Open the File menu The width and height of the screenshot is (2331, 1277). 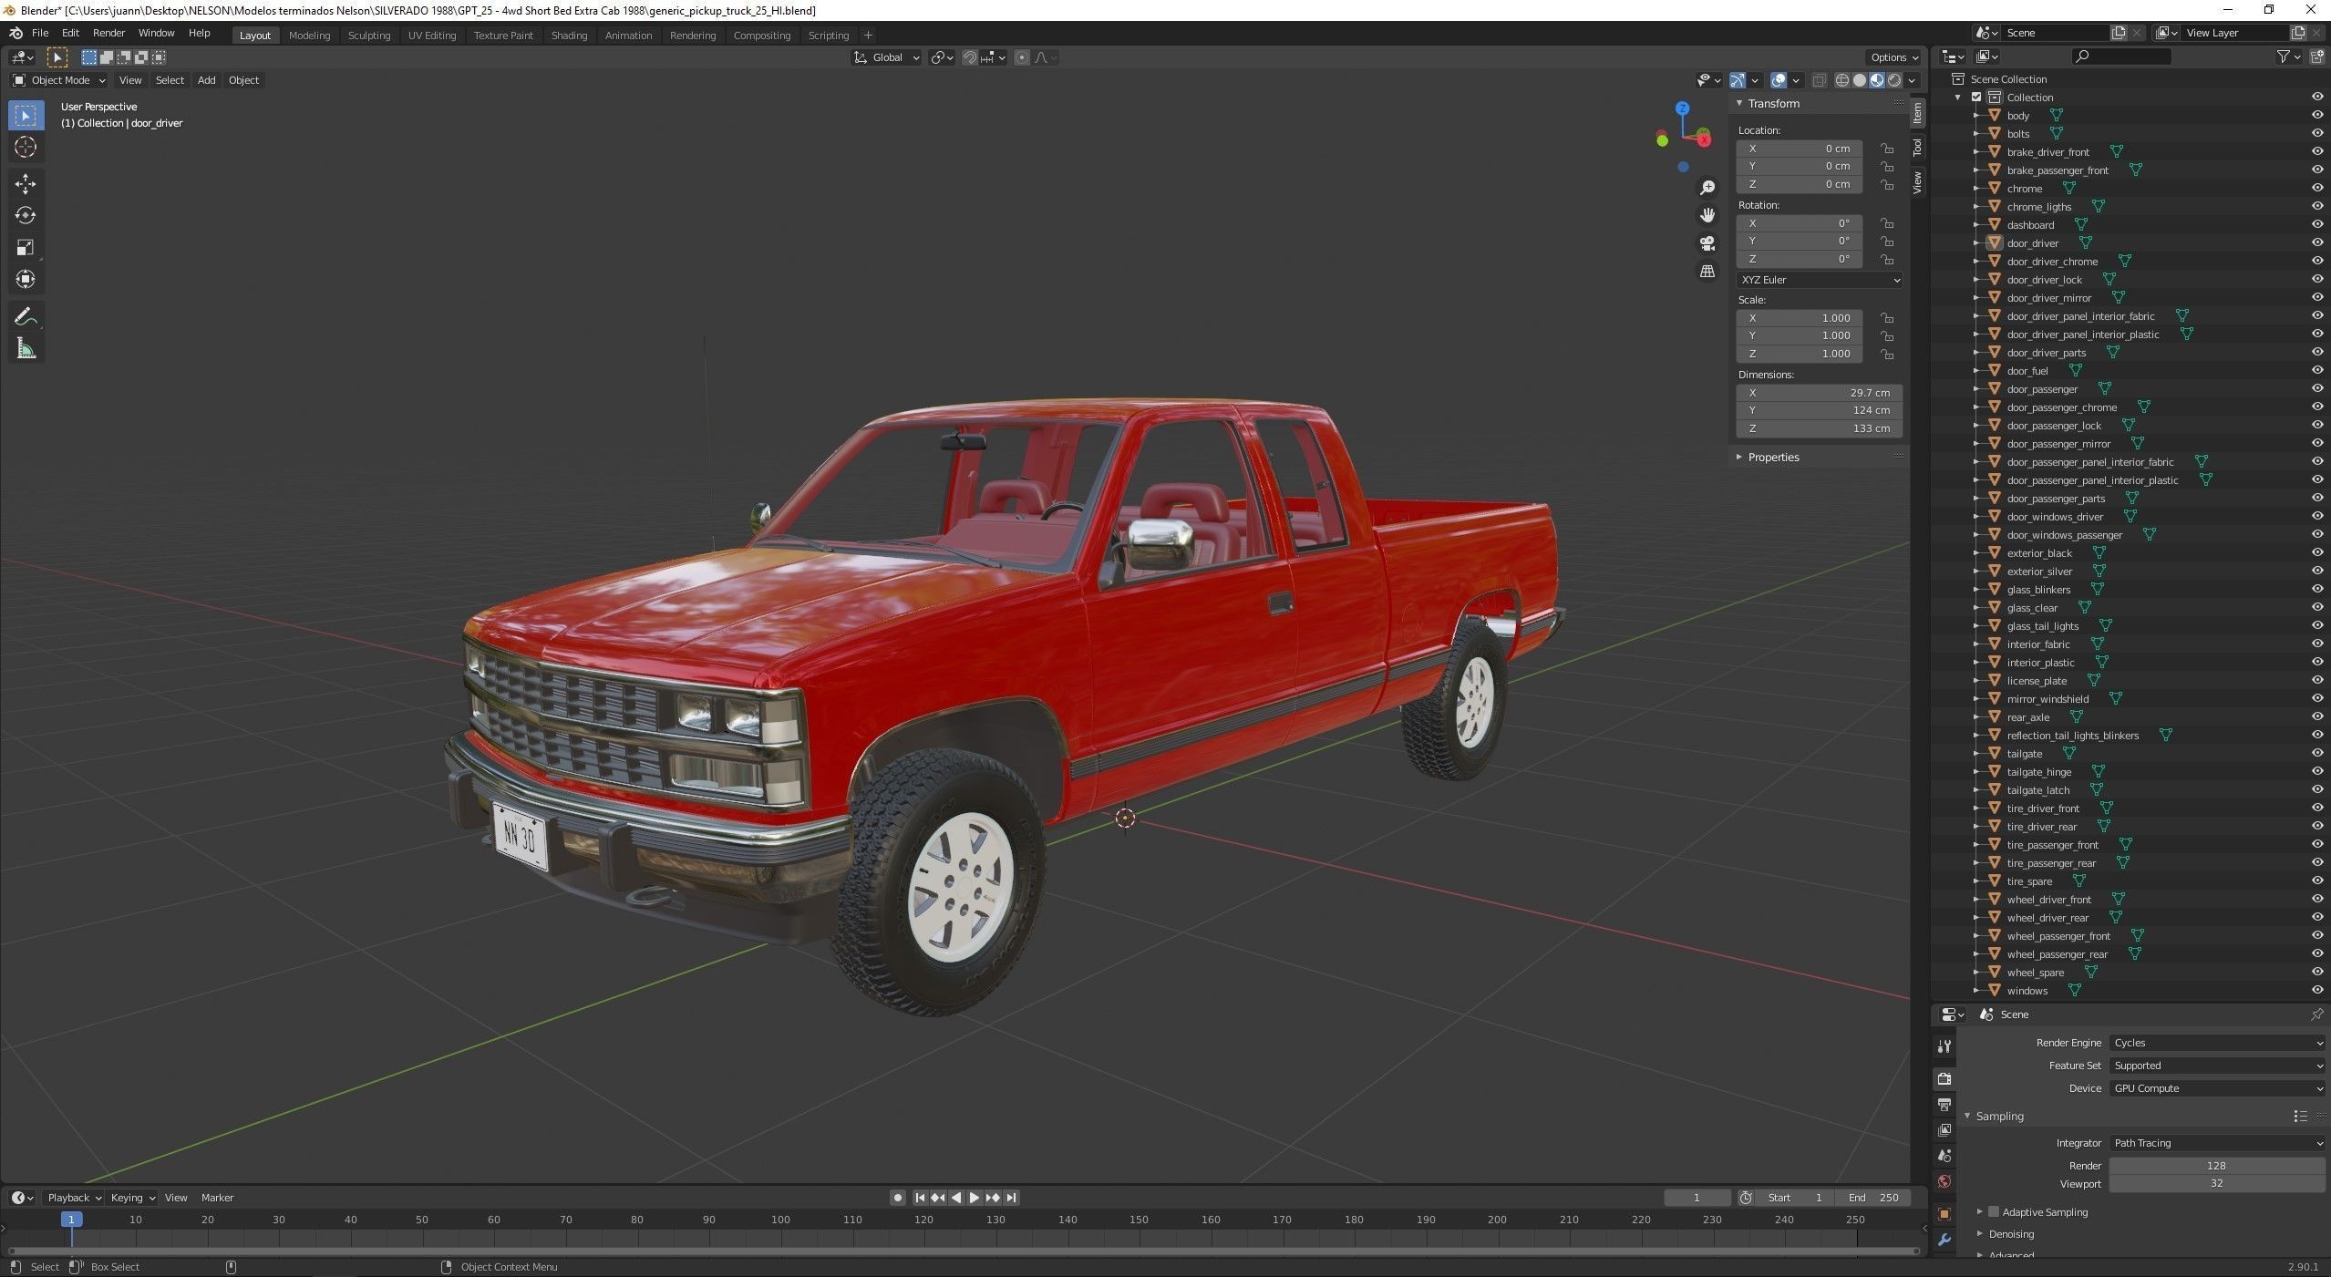tap(40, 33)
